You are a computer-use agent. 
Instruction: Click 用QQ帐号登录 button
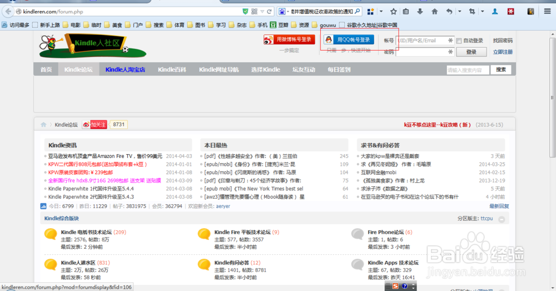[349, 40]
